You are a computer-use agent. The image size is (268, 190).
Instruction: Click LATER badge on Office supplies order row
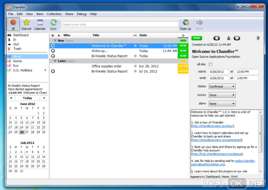183,66
